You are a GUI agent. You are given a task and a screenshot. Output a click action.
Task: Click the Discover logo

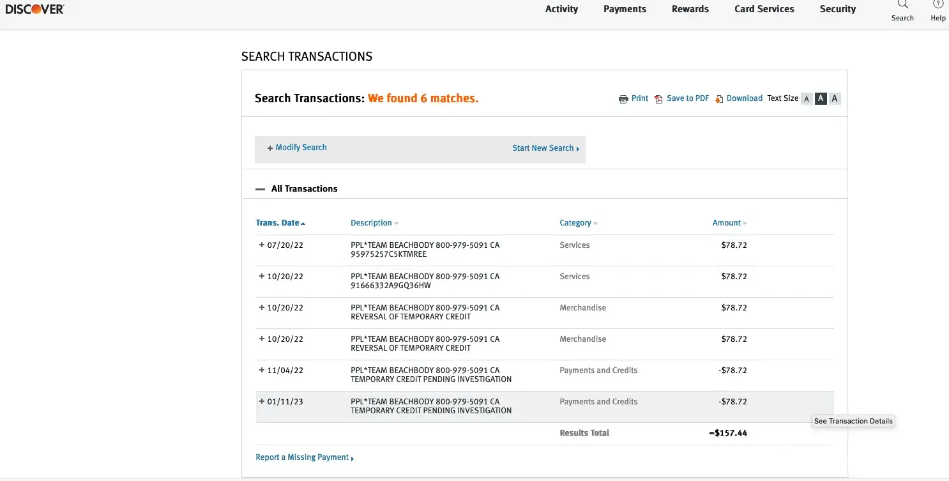click(x=34, y=9)
